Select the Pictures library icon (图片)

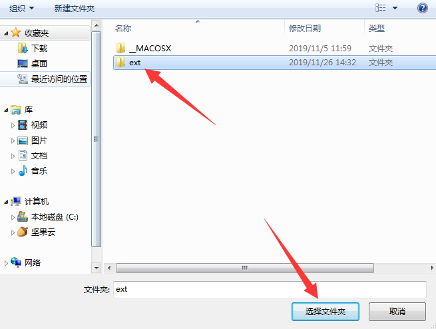pos(23,141)
